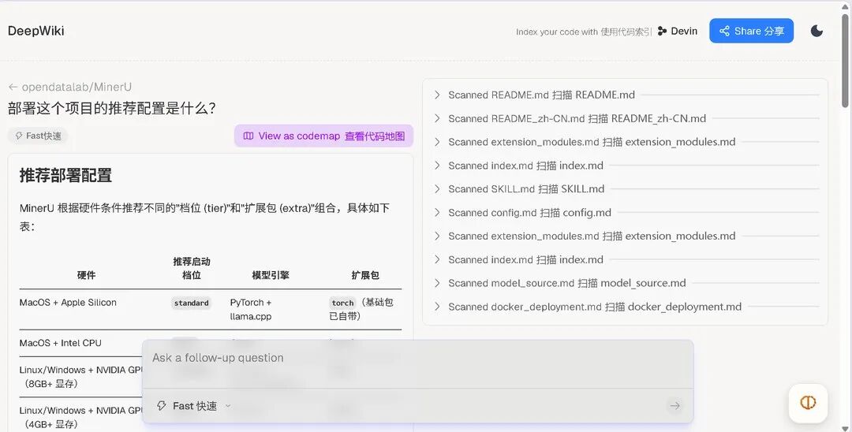
Task: Click the send arrow button
Action: pyautogui.click(x=674, y=405)
